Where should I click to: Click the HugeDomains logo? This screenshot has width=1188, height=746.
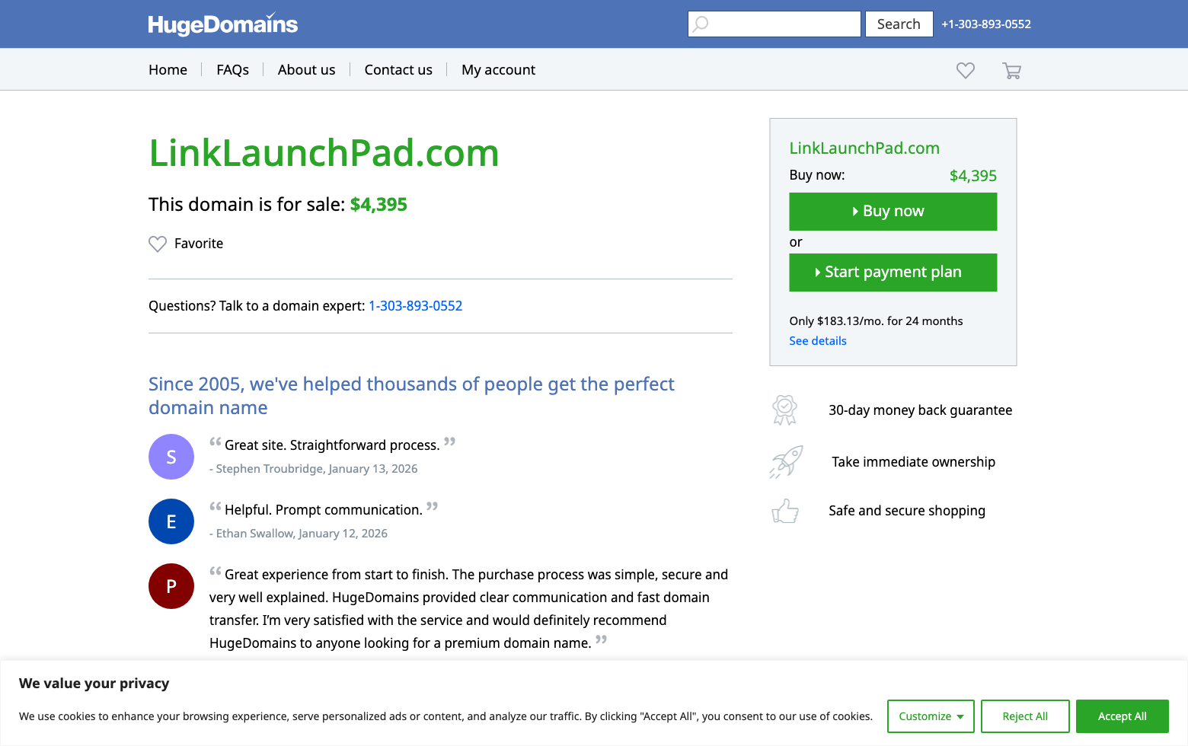click(x=222, y=24)
